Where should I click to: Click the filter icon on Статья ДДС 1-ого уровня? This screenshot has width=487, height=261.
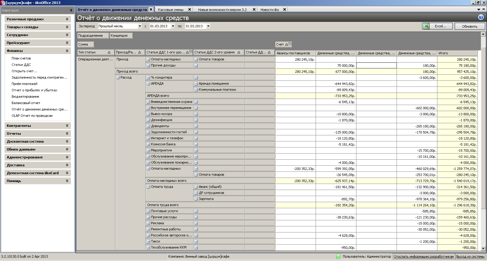click(x=191, y=52)
